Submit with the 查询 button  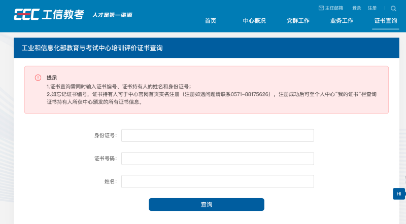point(207,205)
